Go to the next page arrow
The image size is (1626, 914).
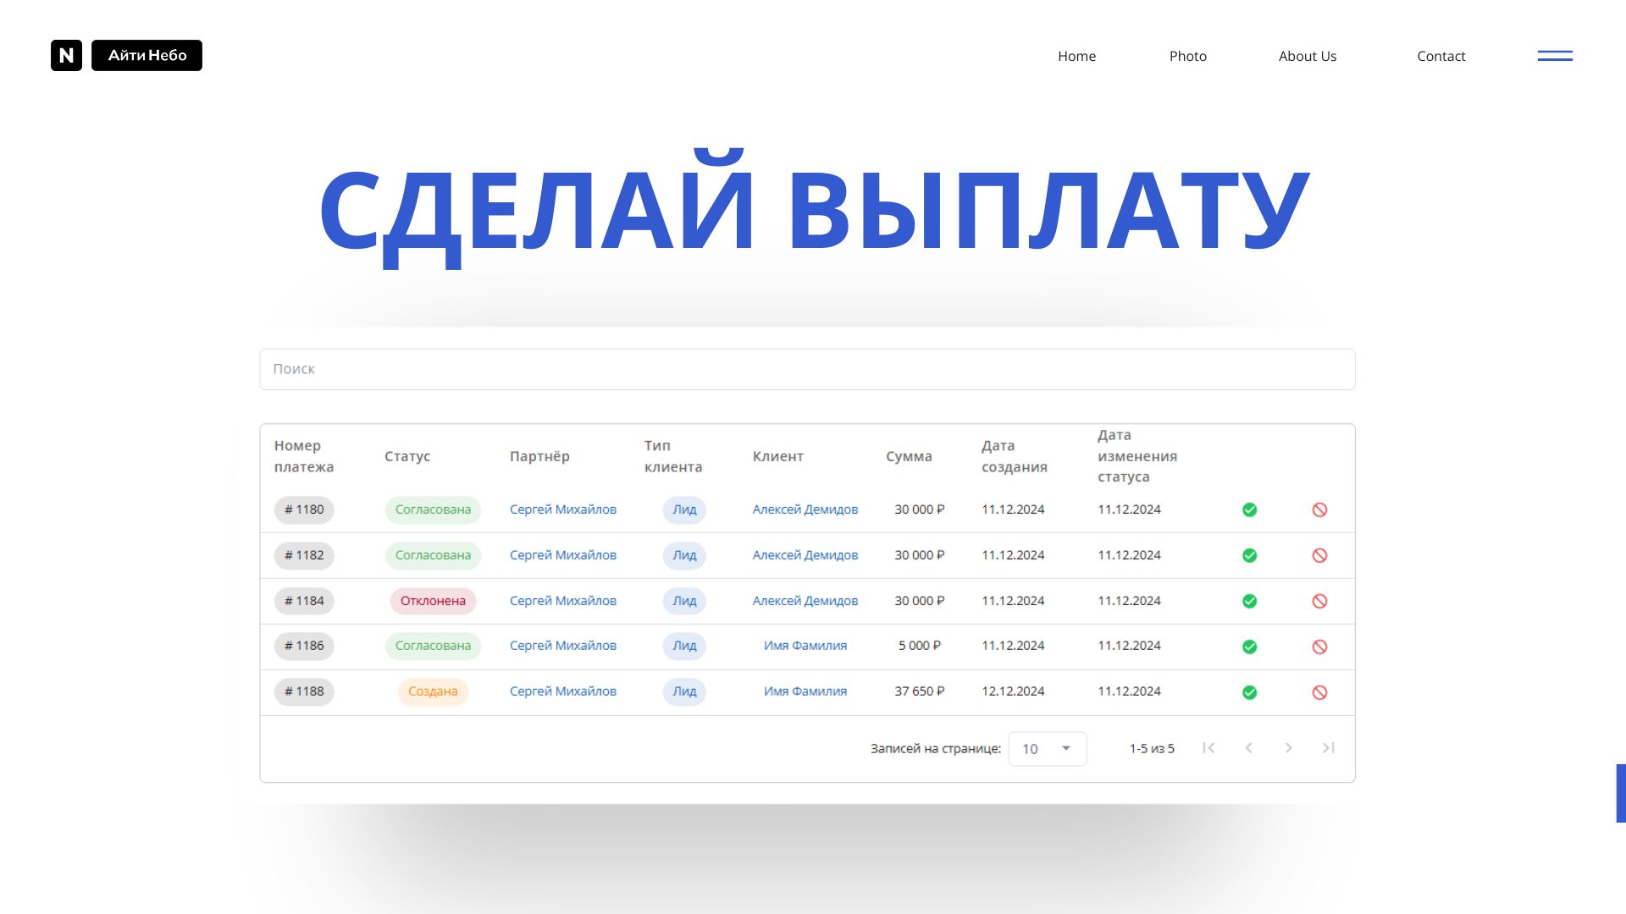(1288, 748)
